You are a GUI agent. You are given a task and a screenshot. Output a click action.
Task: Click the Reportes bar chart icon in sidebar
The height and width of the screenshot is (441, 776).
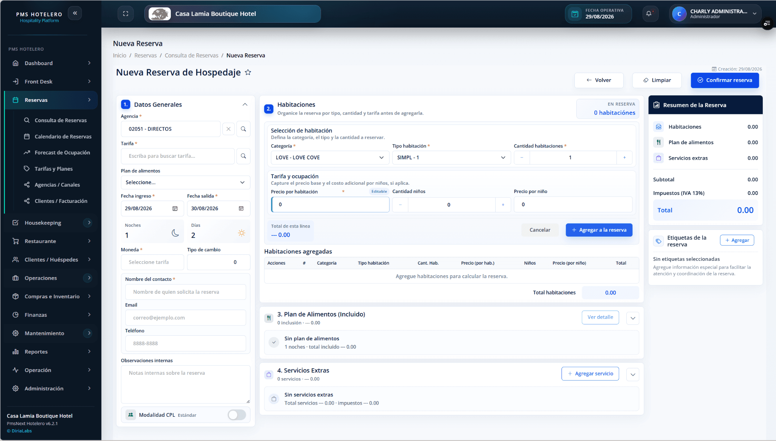tap(16, 352)
